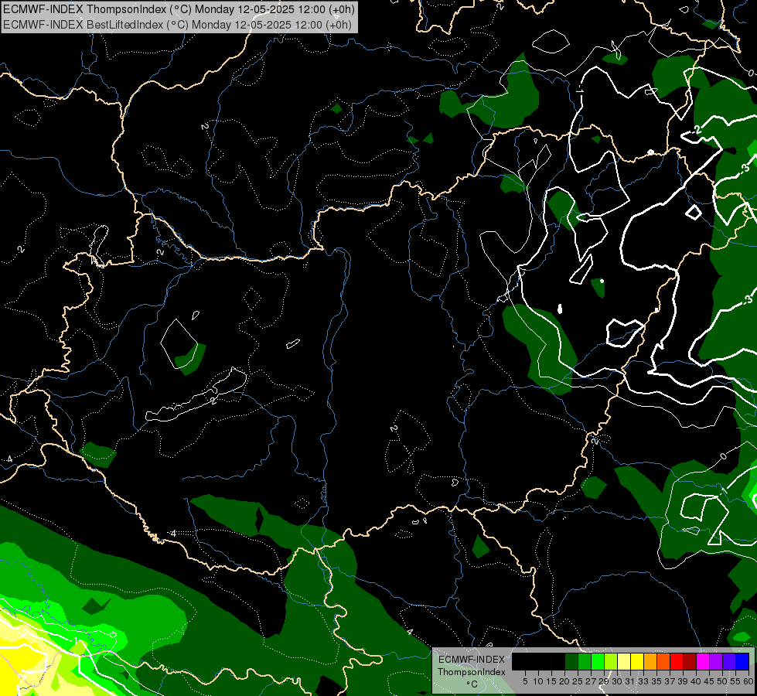The height and width of the screenshot is (696, 757).
Task: Click the legend scale value 39
Action: click(683, 681)
